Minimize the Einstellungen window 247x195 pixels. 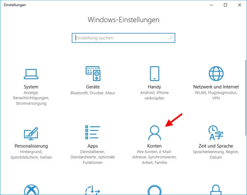point(211,5)
